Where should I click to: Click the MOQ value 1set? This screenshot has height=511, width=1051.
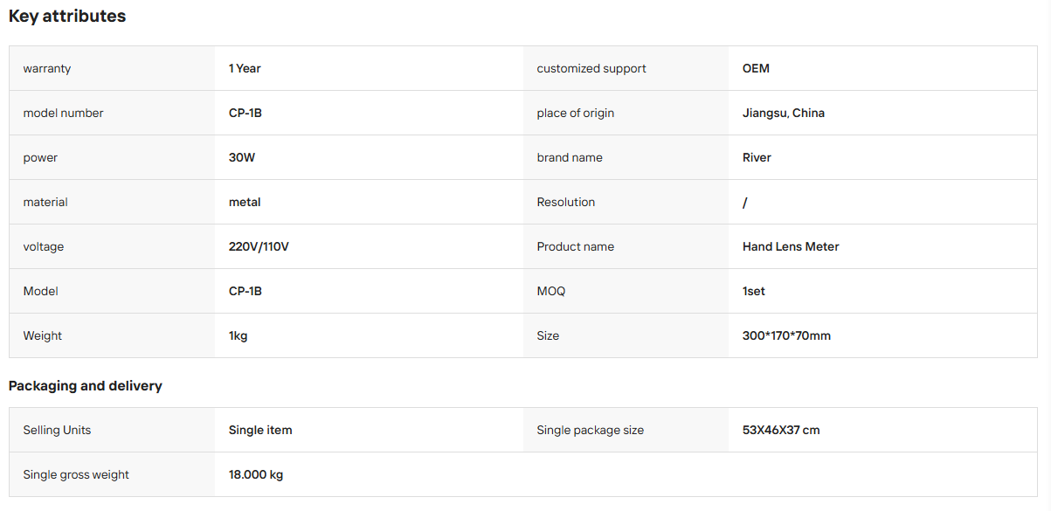[754, 291]
